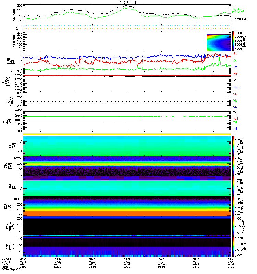Click the "0200" time tick label
Screen dimensions: 257x274
[23, 267]
